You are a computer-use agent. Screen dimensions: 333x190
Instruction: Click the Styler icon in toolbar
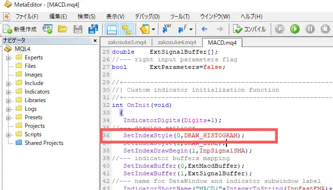[145, 29]
